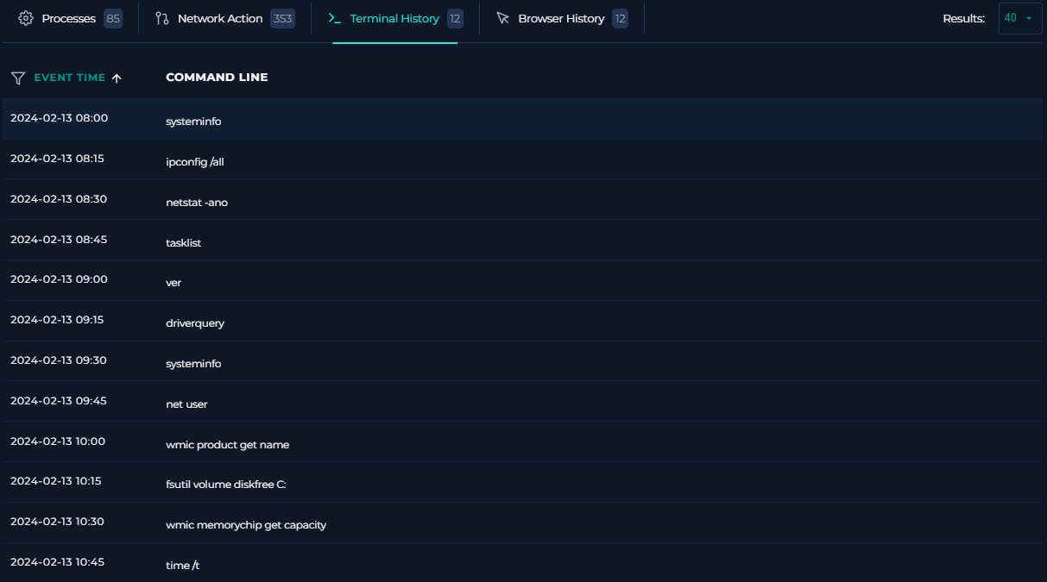
Task: Switch to the Browser History tab
Action: [561, 18]
